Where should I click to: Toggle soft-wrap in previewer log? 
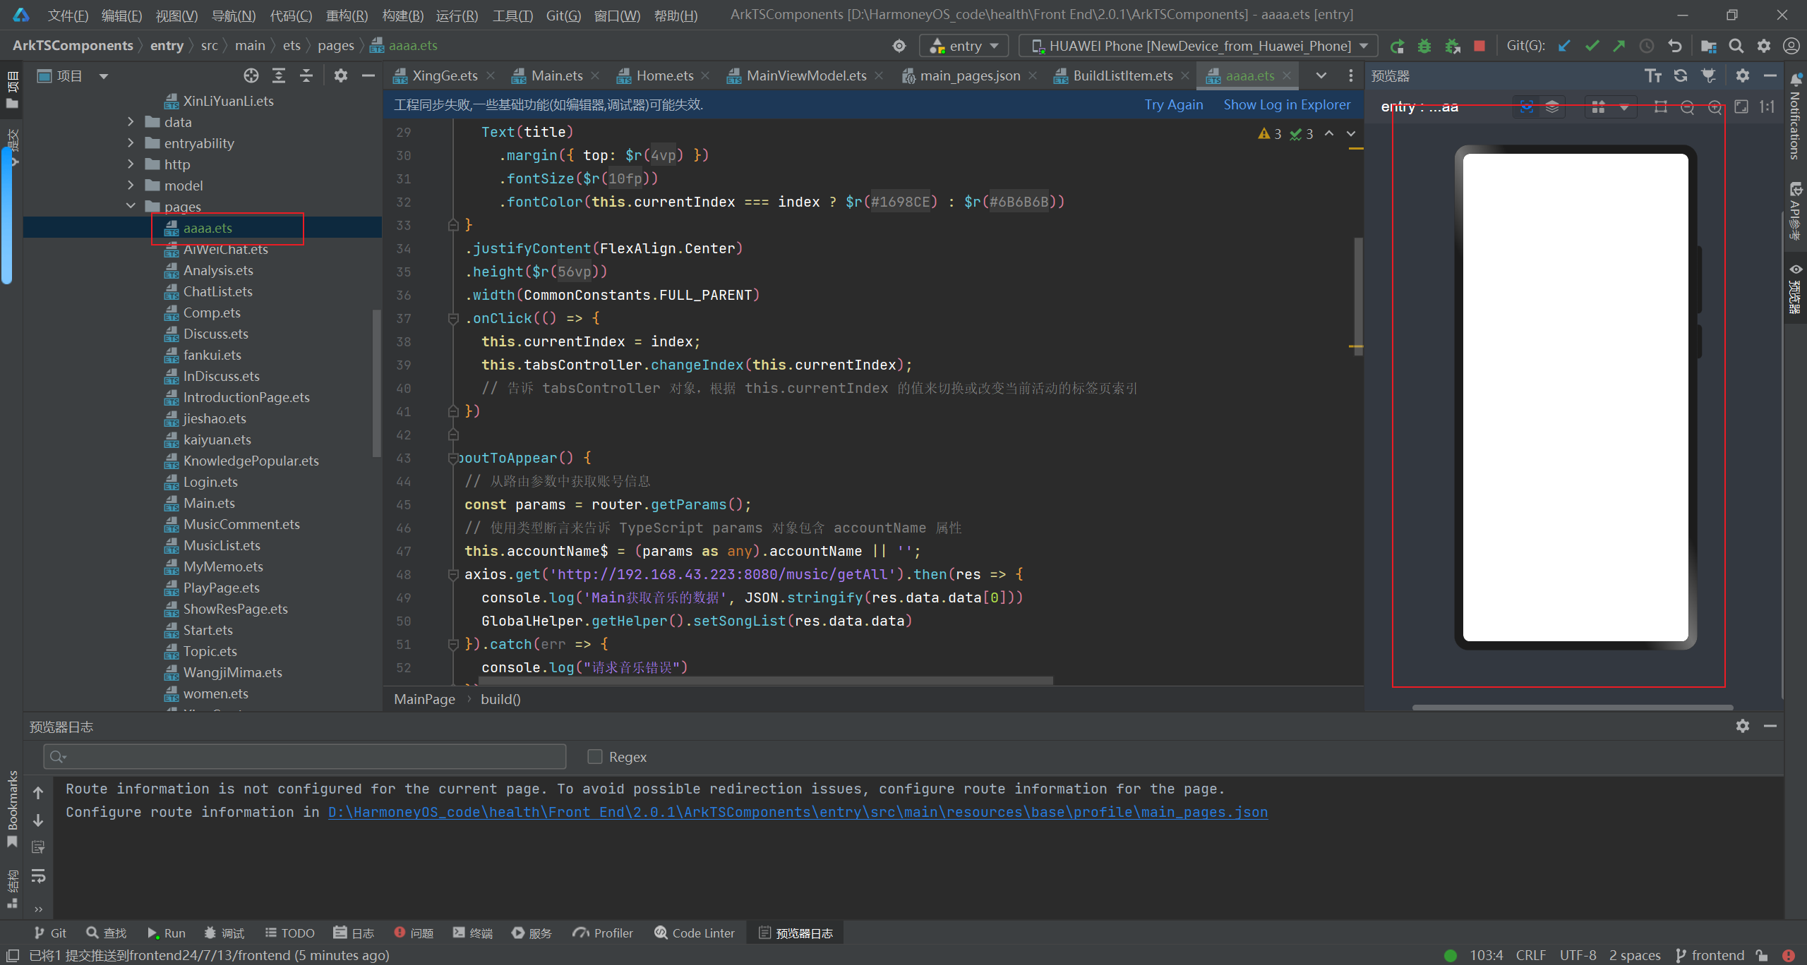38,875
